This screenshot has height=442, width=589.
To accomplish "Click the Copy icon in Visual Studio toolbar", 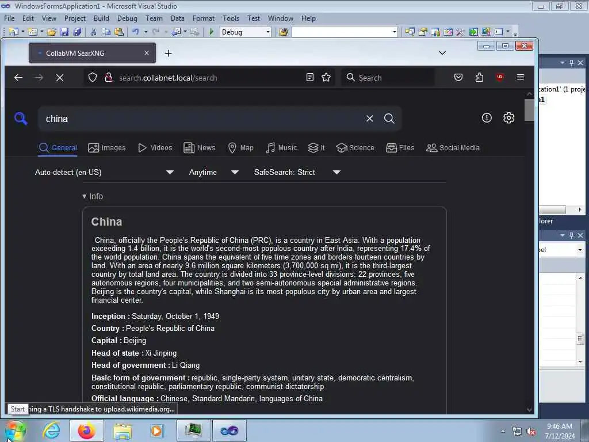I will [106, 32].
